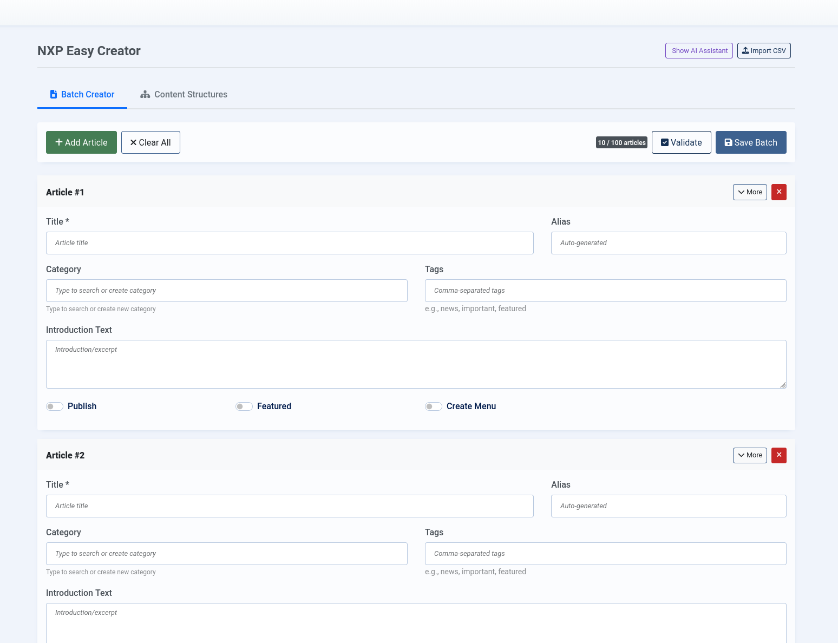Screen dimensions: 838x643
Task: Click the checkmark icon in Validate button
Action: pos(664,142)
